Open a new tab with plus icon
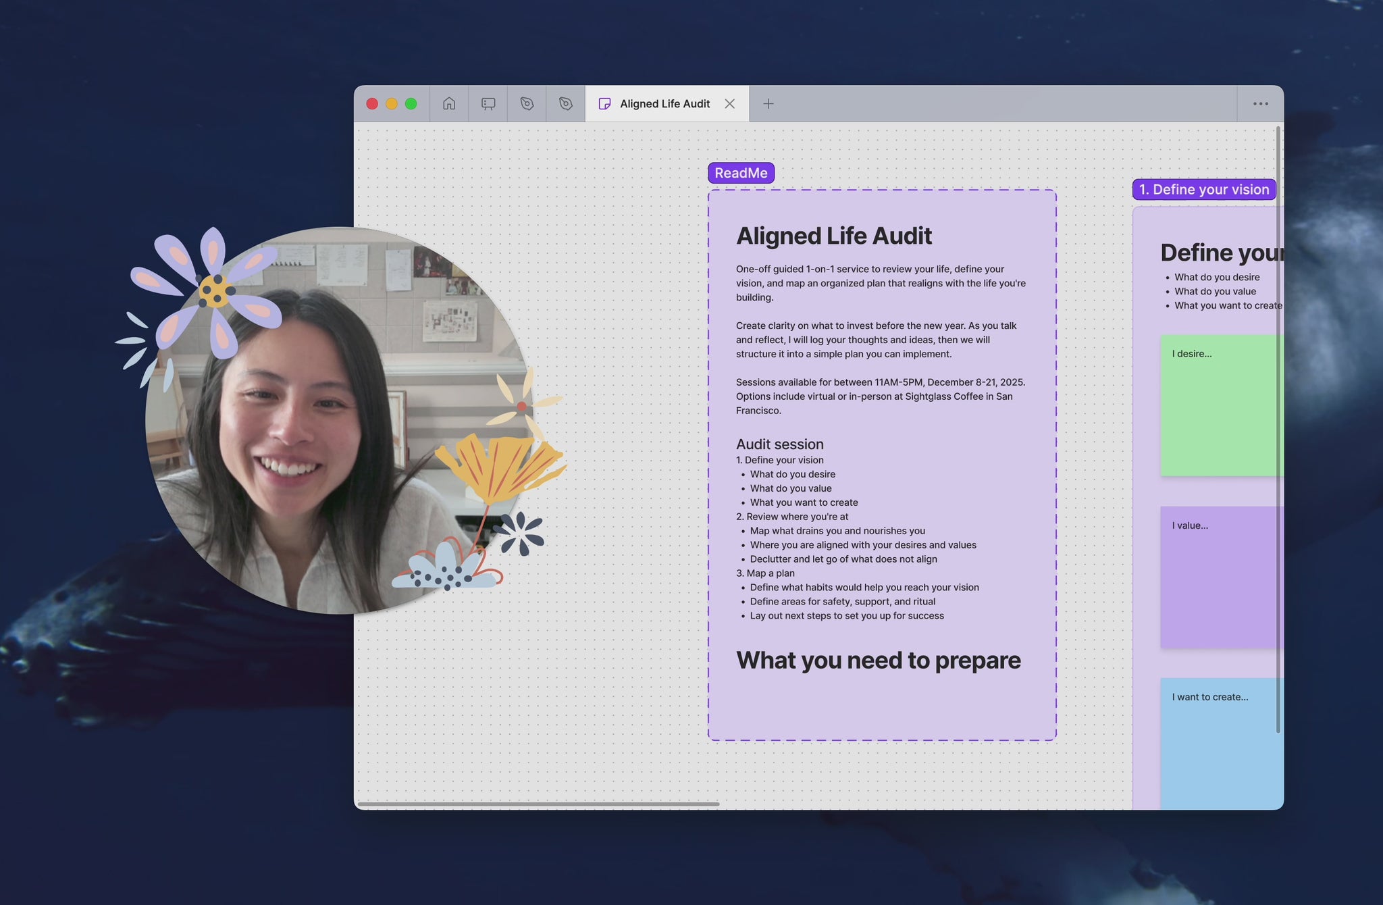This screenshot has height=905, width=1383. coord(768,103)
